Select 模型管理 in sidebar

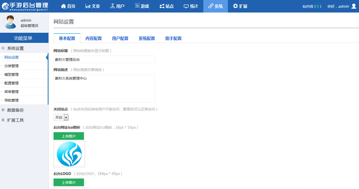pyautogui.click(x=12, y=75)
